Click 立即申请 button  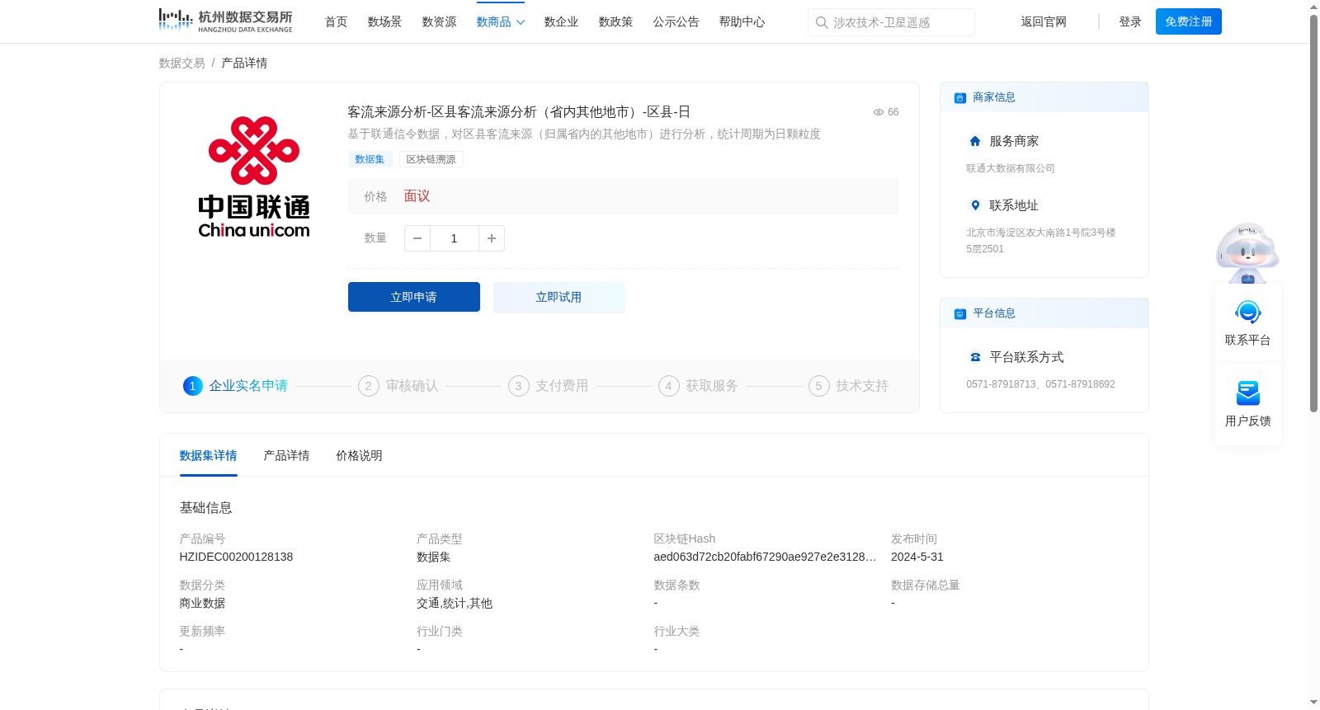tap(414, 297)
